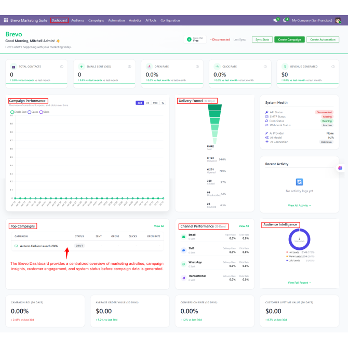Click the Click Rate card icon
This screenshot has height=348, width=348.
pyautogui.click(x=217, y=66)
